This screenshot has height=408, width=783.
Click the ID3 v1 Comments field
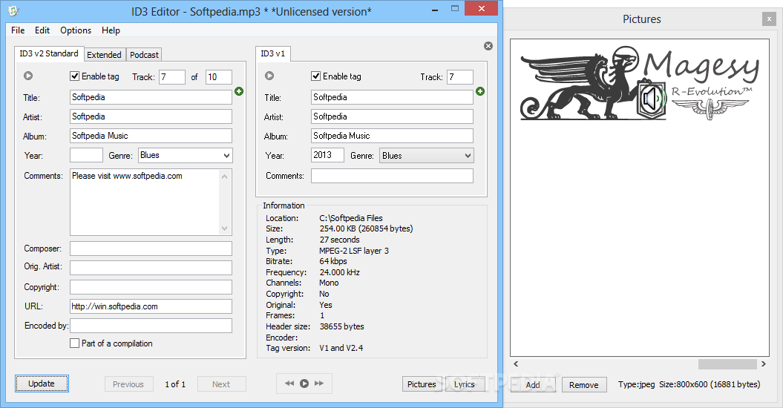392,176
